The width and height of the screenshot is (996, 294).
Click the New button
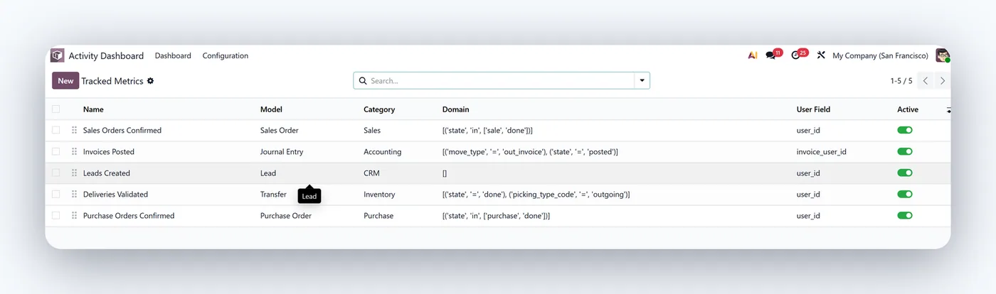pos(65,81)
